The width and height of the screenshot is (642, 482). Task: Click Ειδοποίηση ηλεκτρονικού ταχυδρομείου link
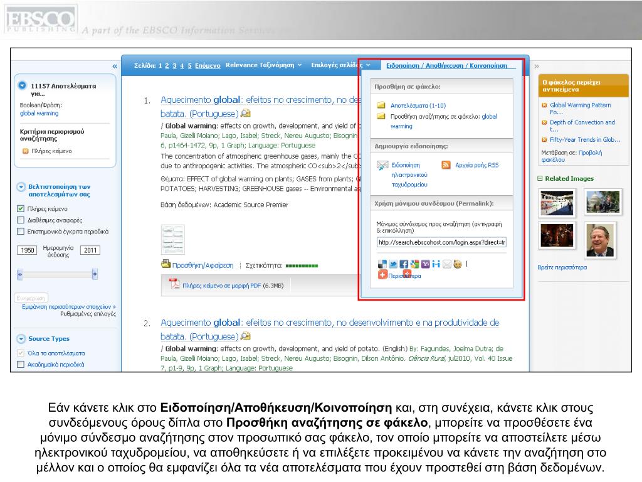(x=409, y=174)
